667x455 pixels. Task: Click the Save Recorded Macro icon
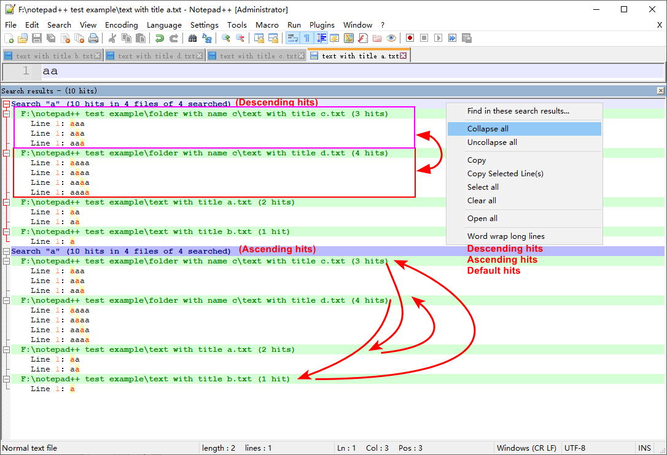pos(467,38)
